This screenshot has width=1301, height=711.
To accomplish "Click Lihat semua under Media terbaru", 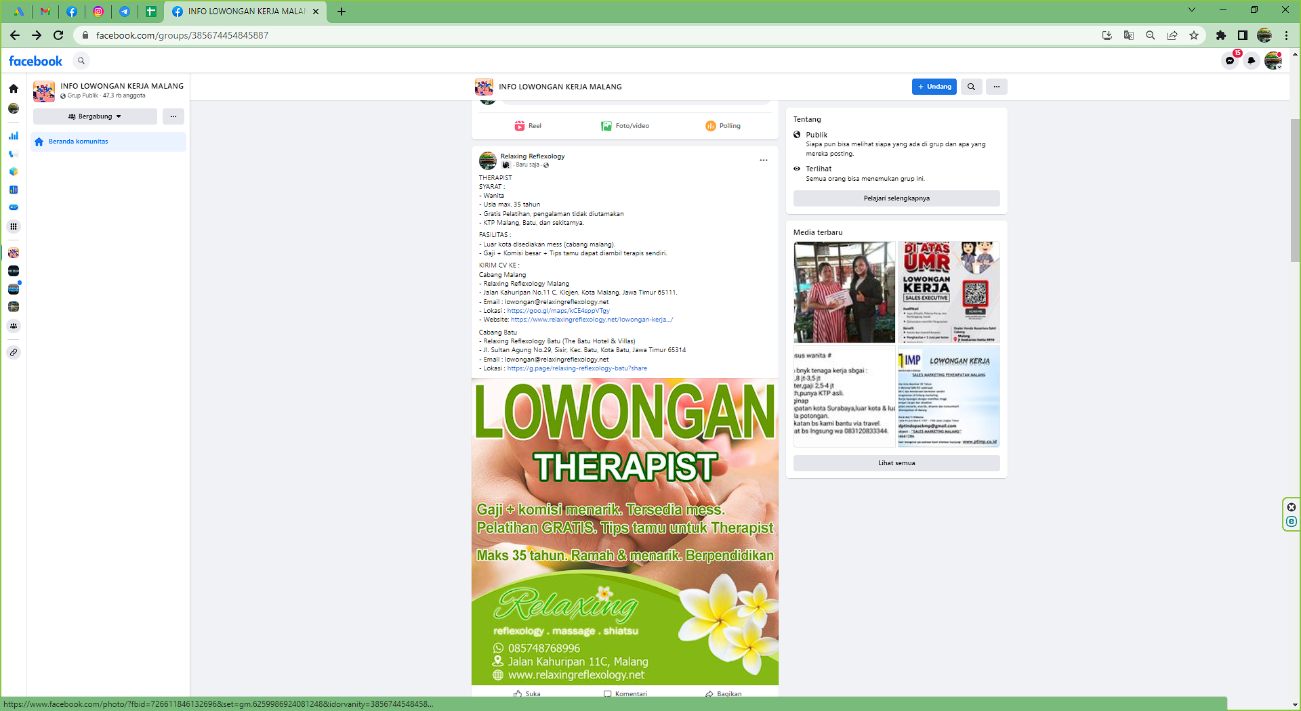I will (896, 463).
